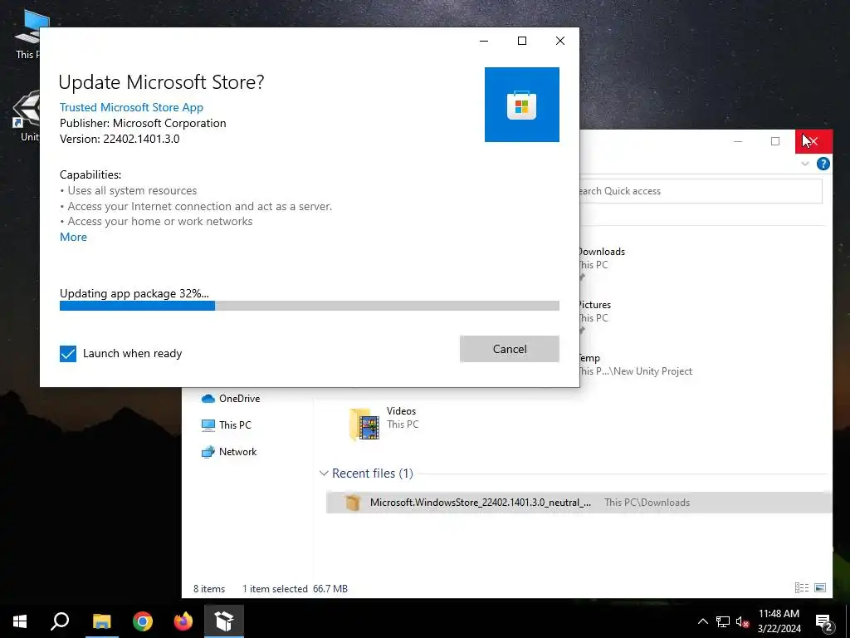Viewport: 850px width, 638px height.
Task: Close the Update Microsoft Store dialog
Action: 560,41
